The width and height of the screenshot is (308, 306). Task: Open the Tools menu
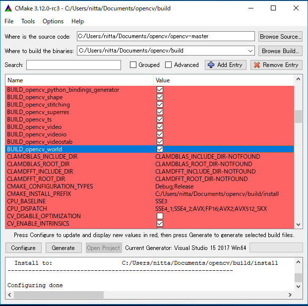28,21
